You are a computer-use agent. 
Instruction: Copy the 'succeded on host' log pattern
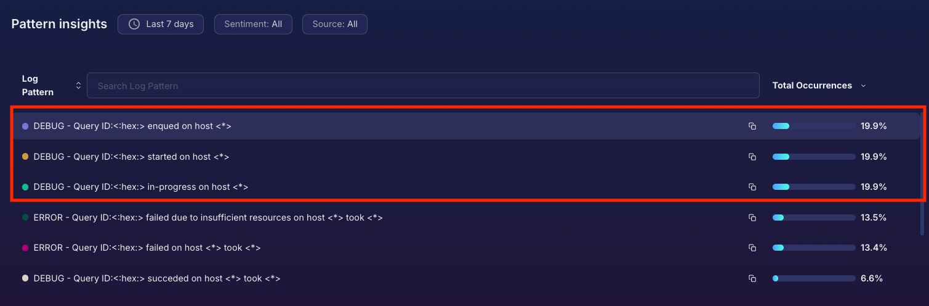(x=752, y=278)
